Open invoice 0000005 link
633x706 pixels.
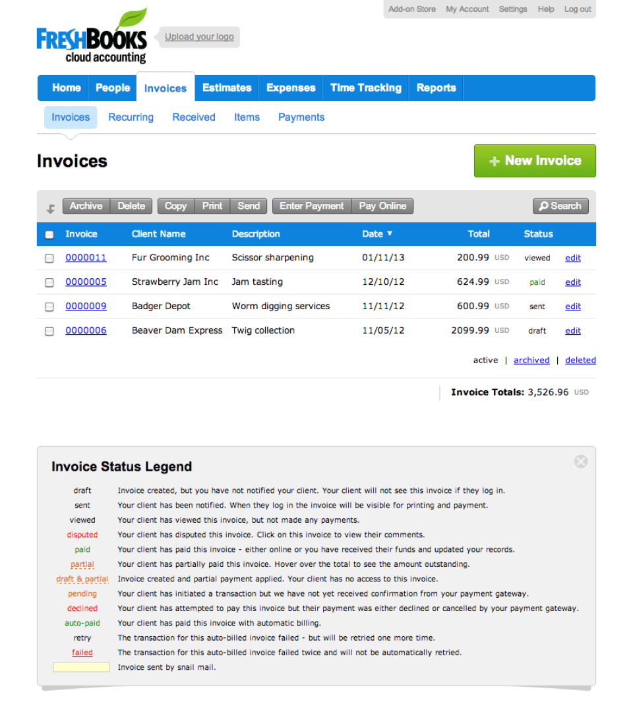[x=86, y=282]
